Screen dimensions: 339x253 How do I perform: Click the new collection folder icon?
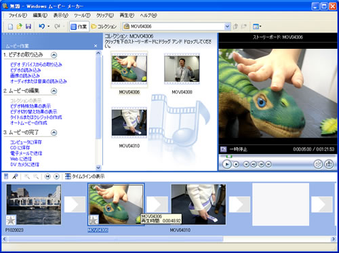pos(244,26)
